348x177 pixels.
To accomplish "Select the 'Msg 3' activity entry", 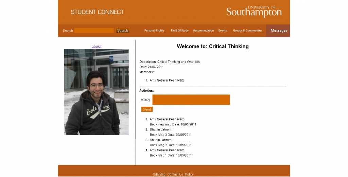I will pos(171,135).
